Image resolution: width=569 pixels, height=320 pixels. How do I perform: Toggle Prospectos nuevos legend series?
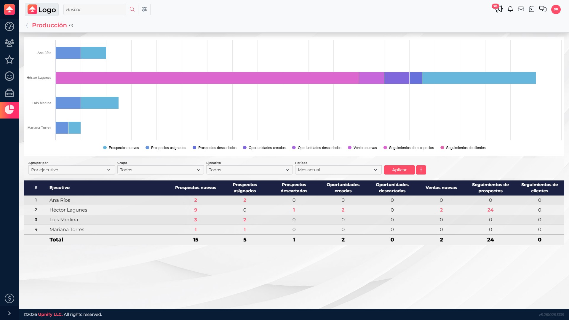[x=121, y=148]
